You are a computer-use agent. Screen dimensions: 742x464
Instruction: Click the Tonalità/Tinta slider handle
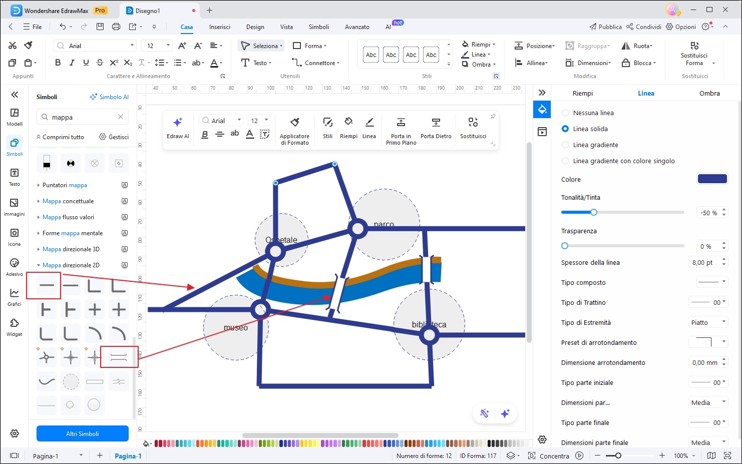point(594,212)
